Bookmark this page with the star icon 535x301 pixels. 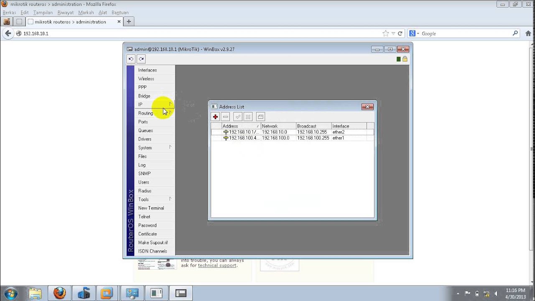point(385,33)
